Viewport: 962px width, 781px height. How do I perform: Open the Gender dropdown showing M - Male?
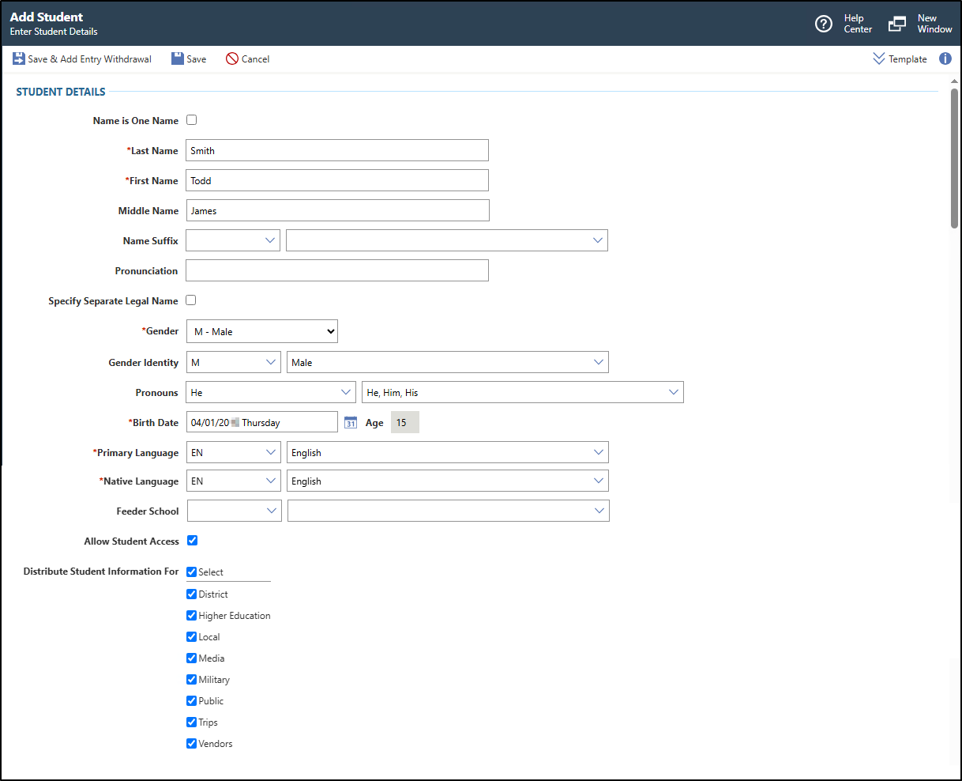tap(262, 332)
